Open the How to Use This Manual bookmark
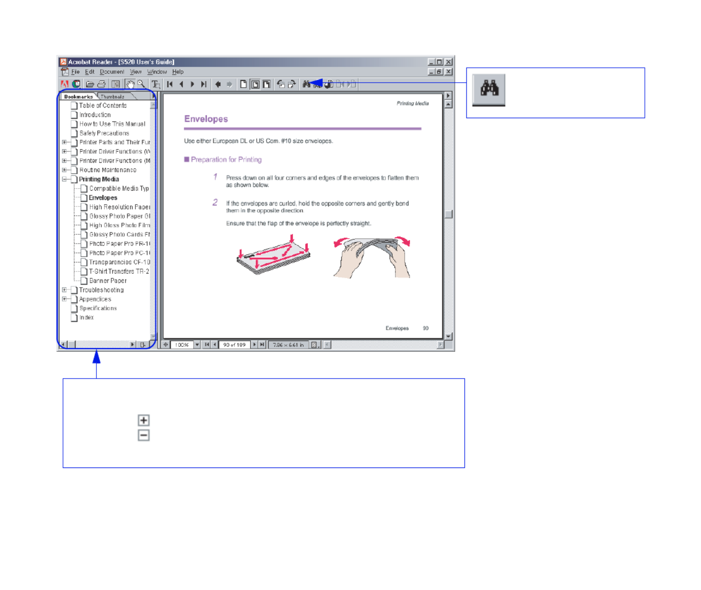Image resolution: width=701 pixels, height=590 pixels. [112, 124]
